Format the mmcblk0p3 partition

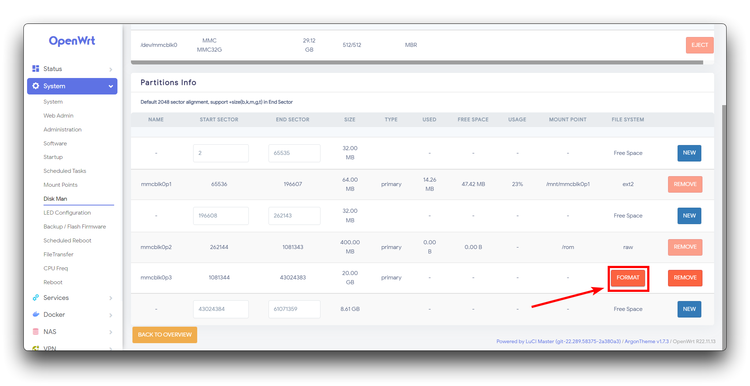[x=628, y=278]
